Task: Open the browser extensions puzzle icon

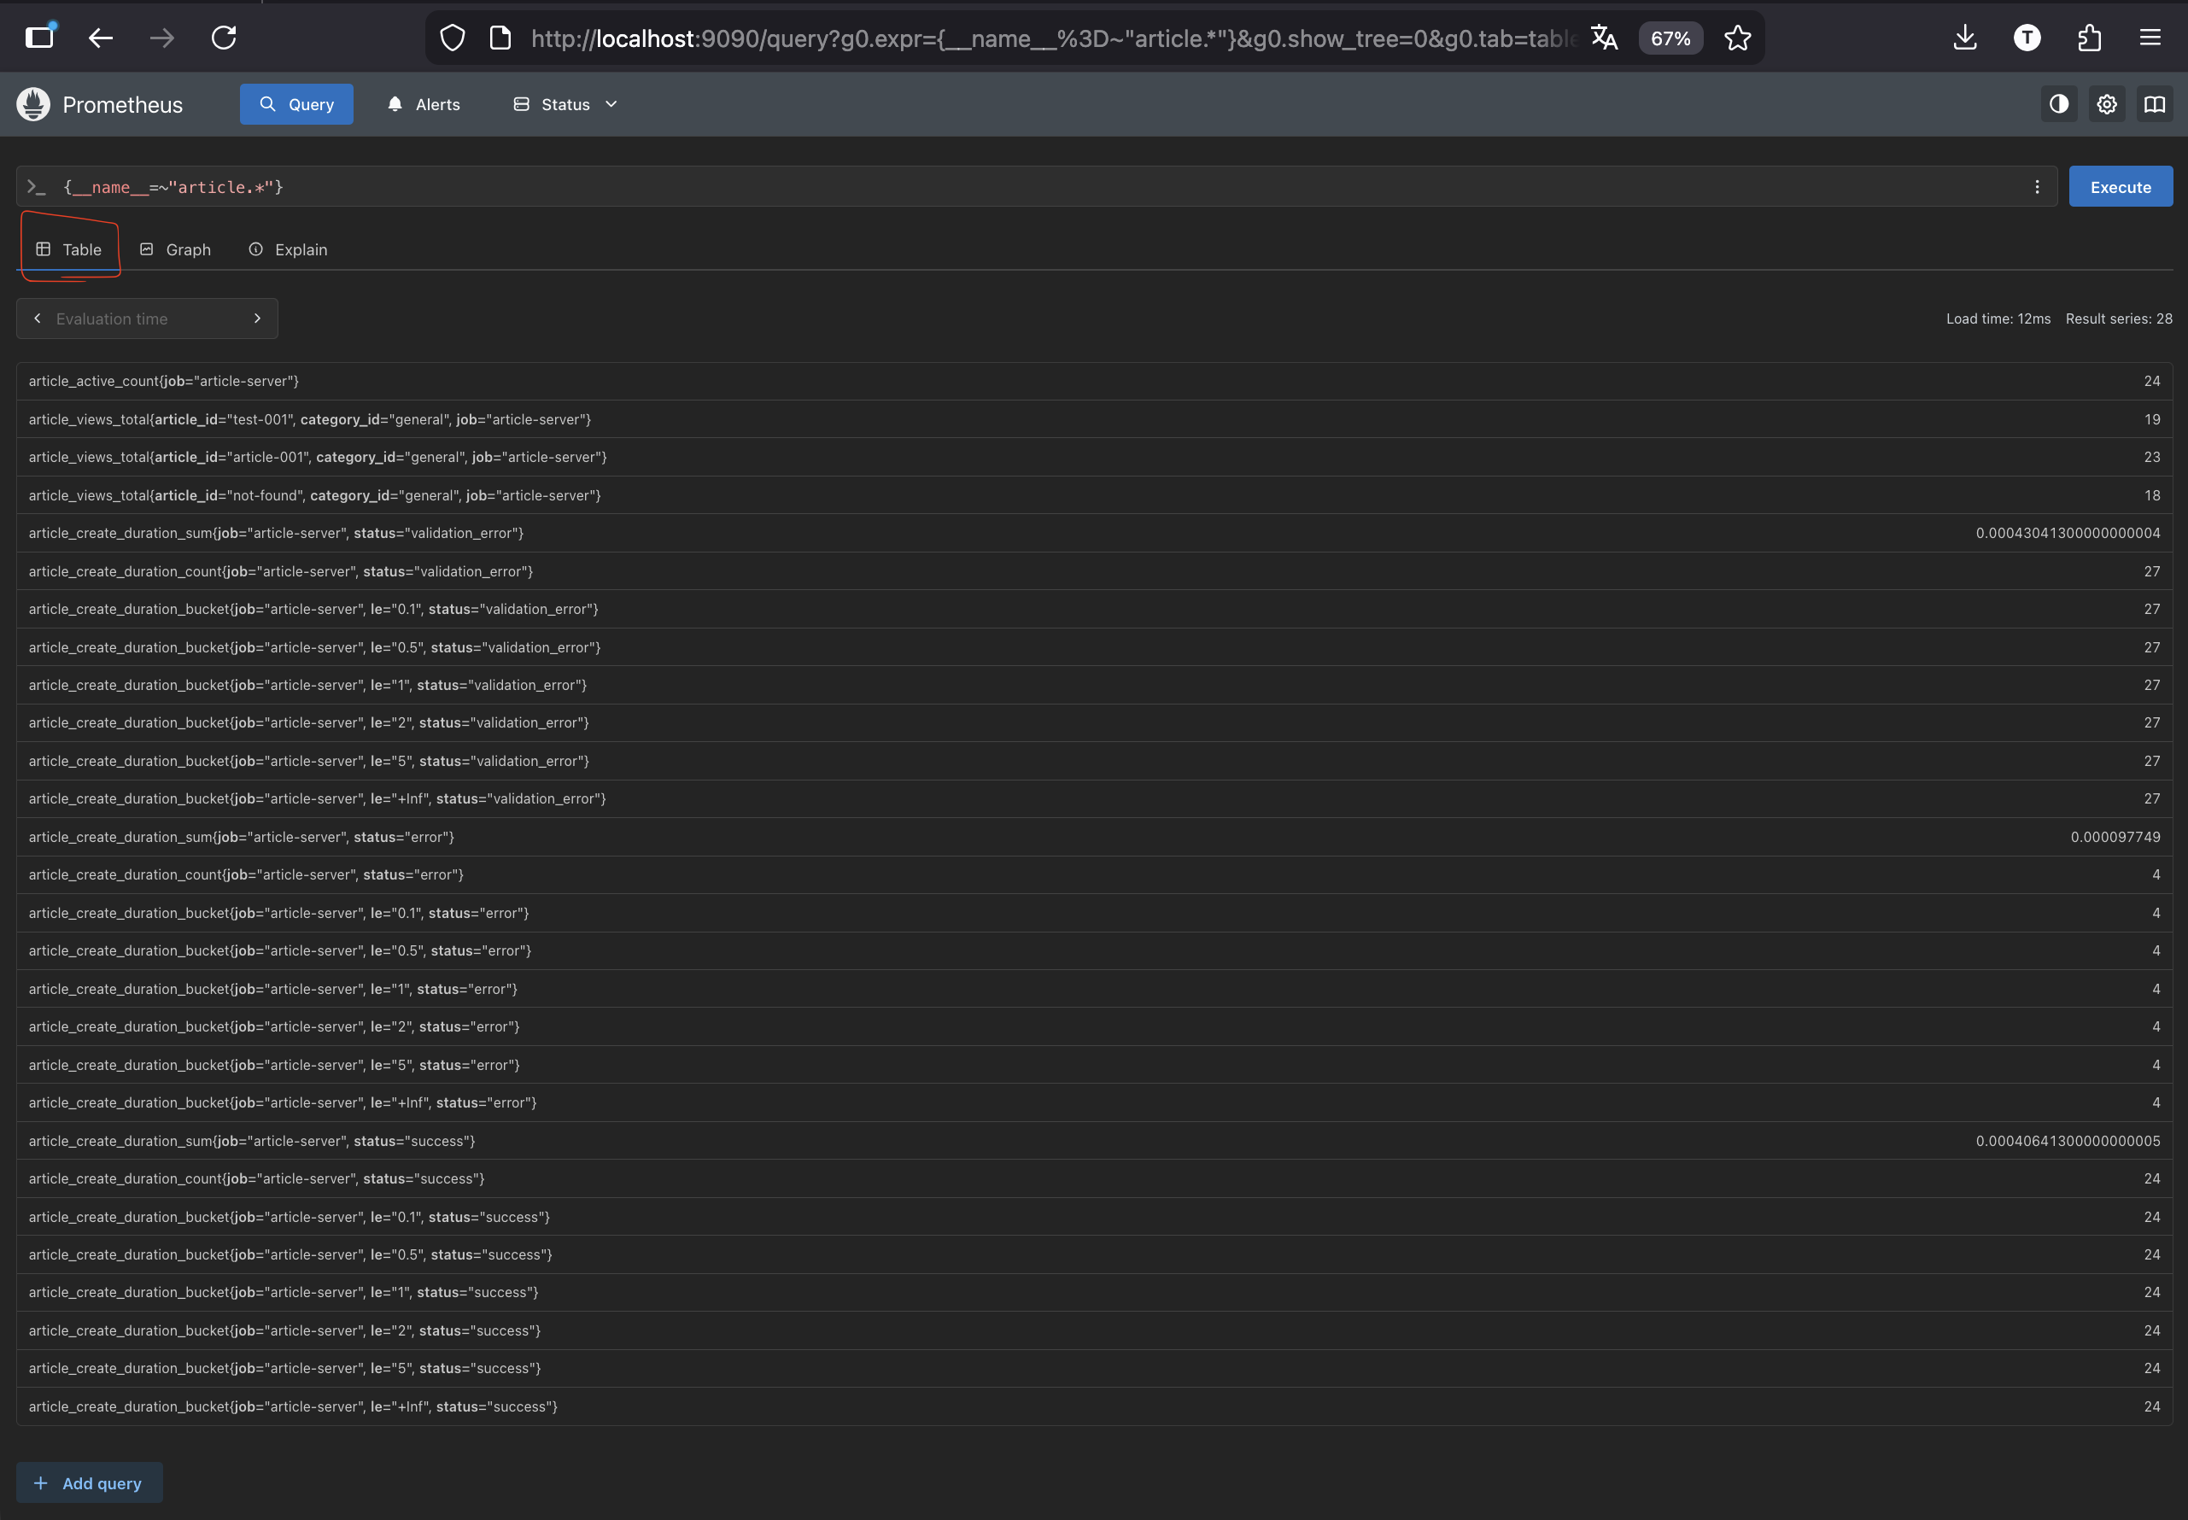Action: [2089, 38]
